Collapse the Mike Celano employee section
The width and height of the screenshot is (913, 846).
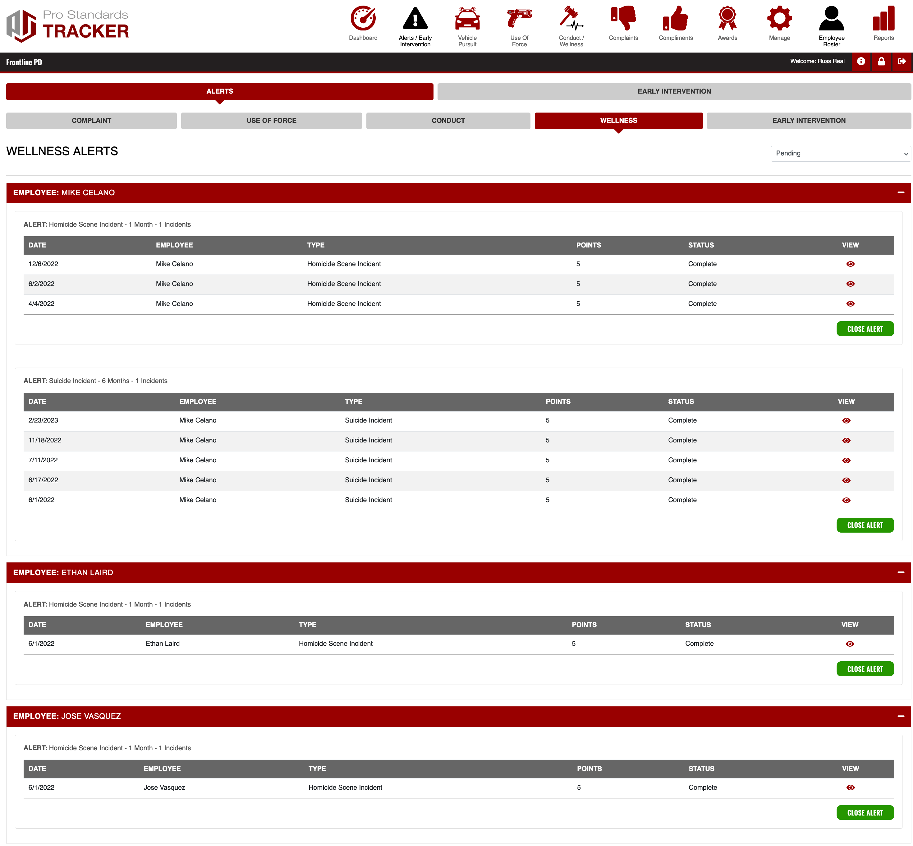(900, 193)
